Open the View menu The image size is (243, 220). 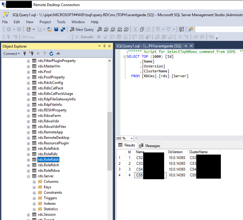pos(29,22)
